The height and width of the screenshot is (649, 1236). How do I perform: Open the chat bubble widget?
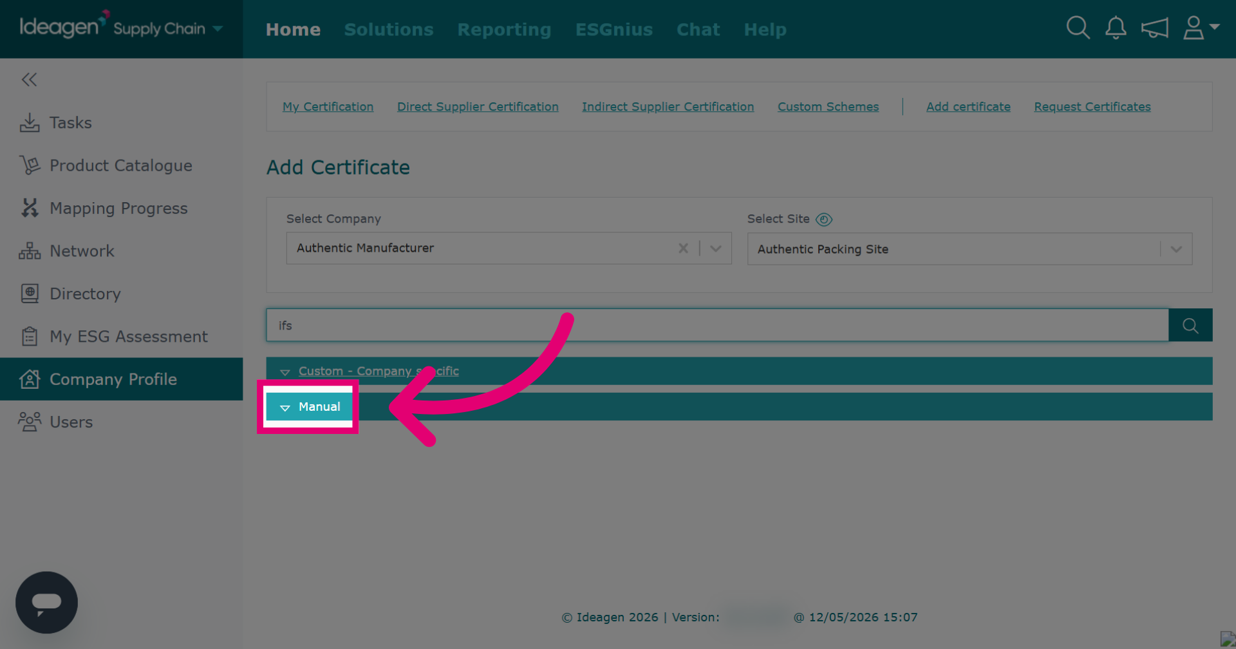coord(46,603)
